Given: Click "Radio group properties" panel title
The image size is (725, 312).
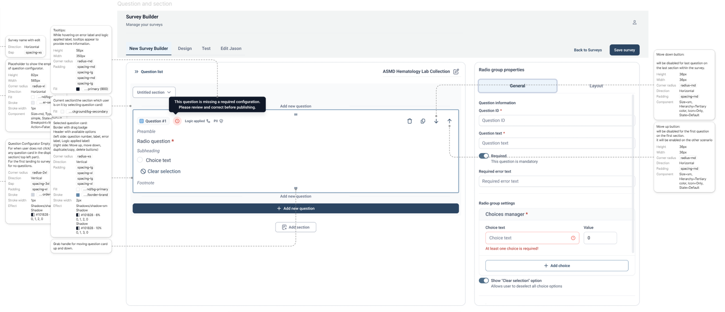Looking at the screenshot, I should coord(502,70).
